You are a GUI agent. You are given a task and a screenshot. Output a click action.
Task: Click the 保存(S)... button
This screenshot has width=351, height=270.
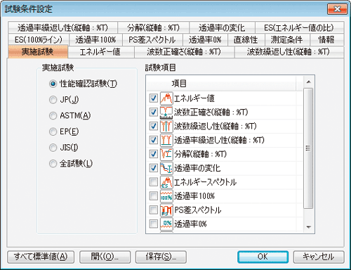pos(161,257)
